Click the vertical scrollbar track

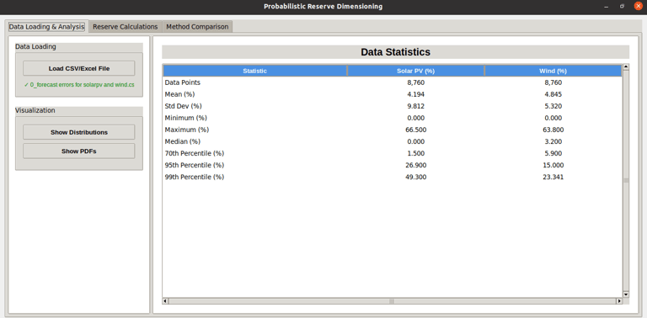click(626, 180)
